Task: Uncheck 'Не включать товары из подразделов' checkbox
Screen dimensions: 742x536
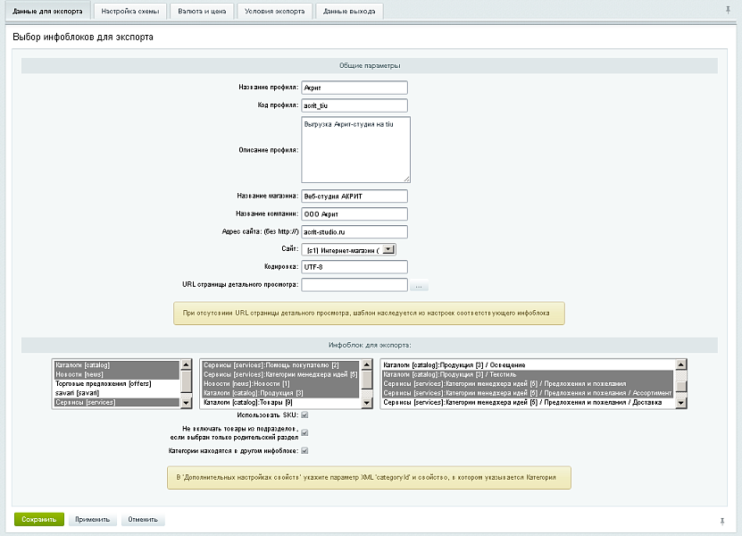Action: point(305,433)
